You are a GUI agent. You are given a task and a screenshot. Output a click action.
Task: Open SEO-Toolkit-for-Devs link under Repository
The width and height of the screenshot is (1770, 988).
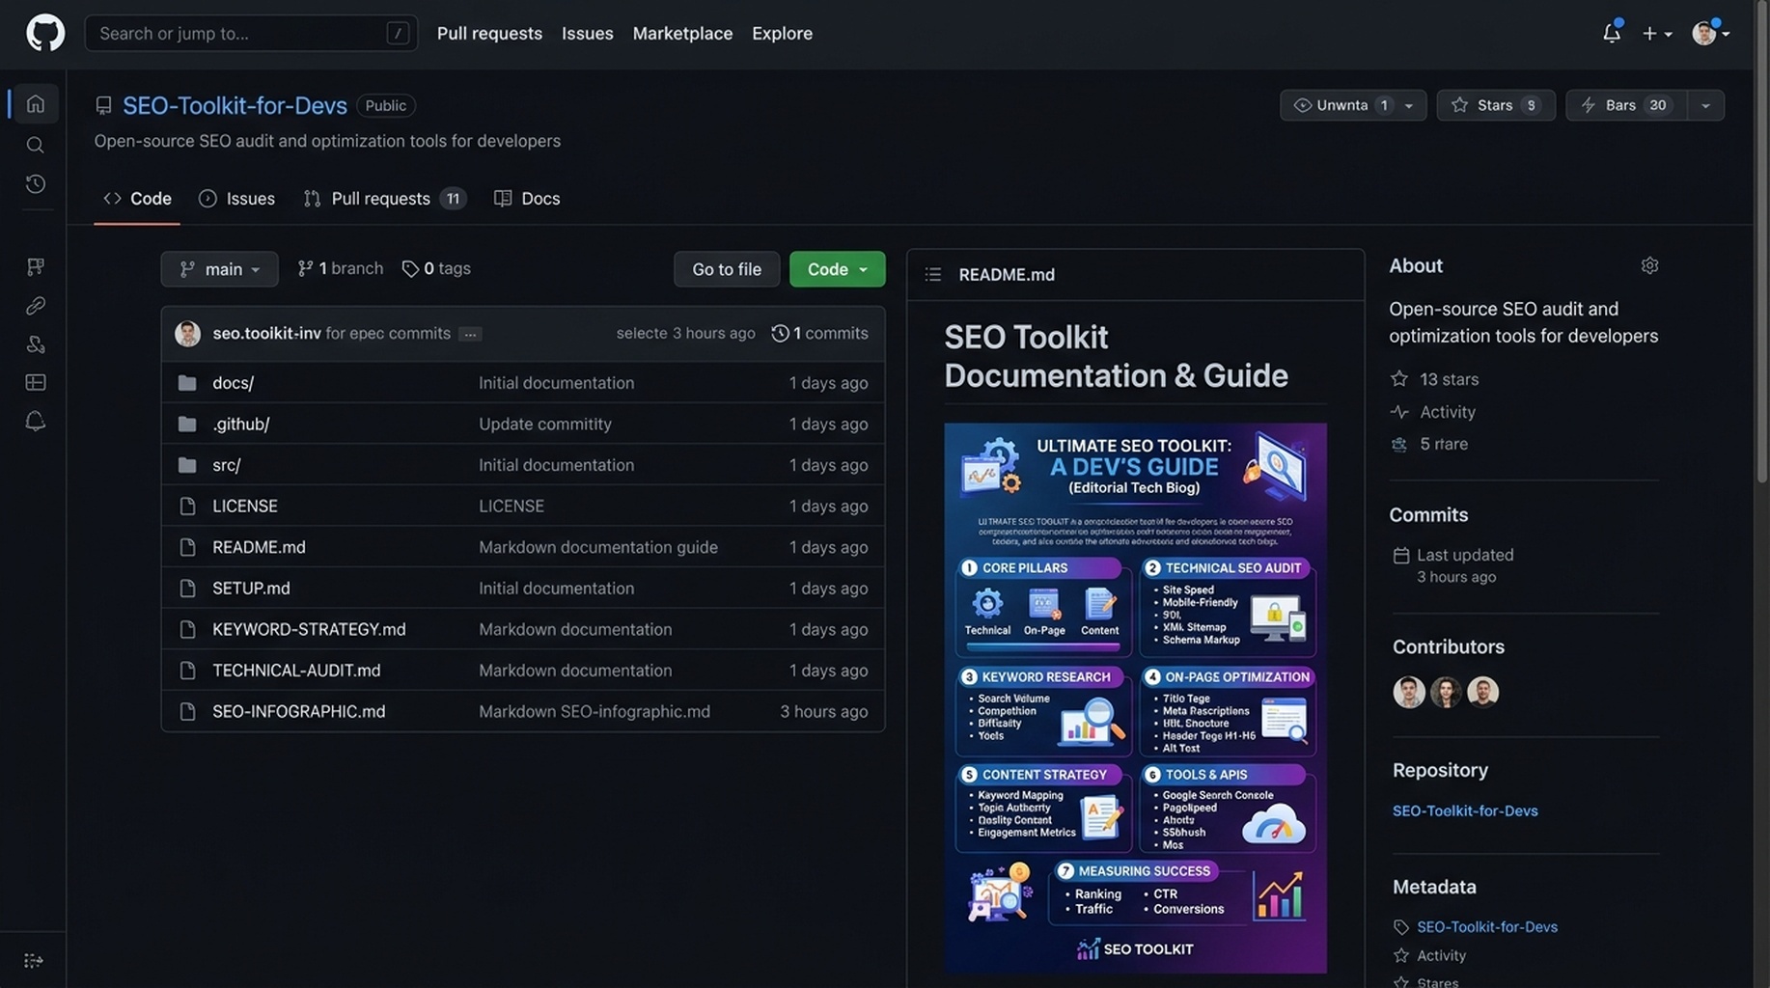pos(1464,811)
